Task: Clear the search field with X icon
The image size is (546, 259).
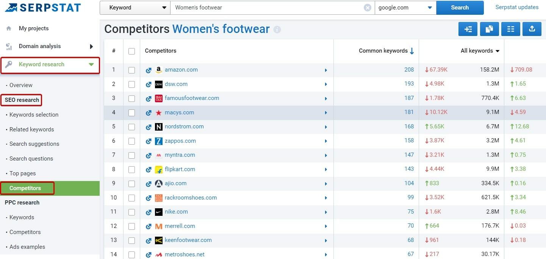Action: point(367,8)
